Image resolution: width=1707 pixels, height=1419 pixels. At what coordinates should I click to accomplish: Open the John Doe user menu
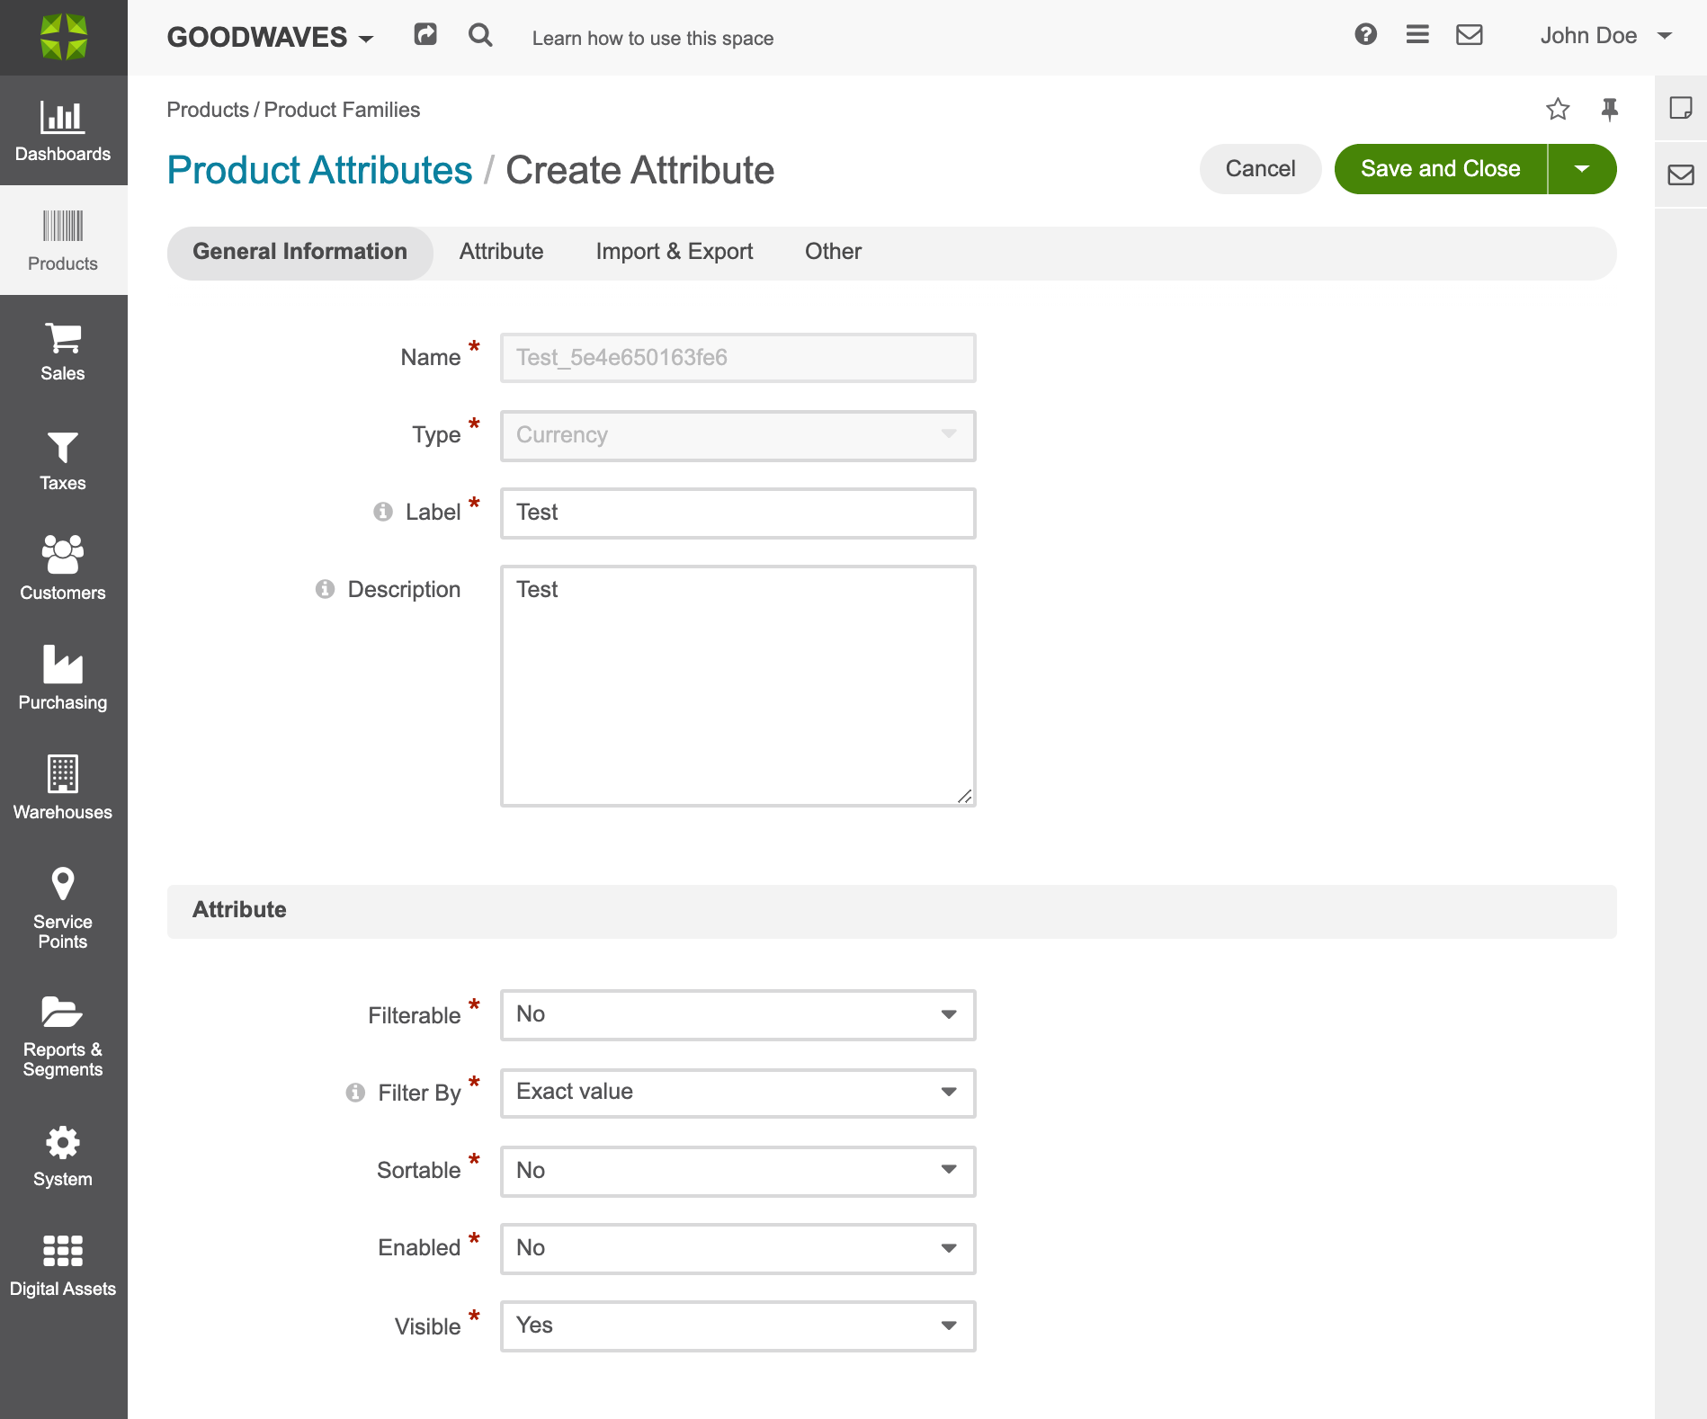click(x=1605, y=35)
